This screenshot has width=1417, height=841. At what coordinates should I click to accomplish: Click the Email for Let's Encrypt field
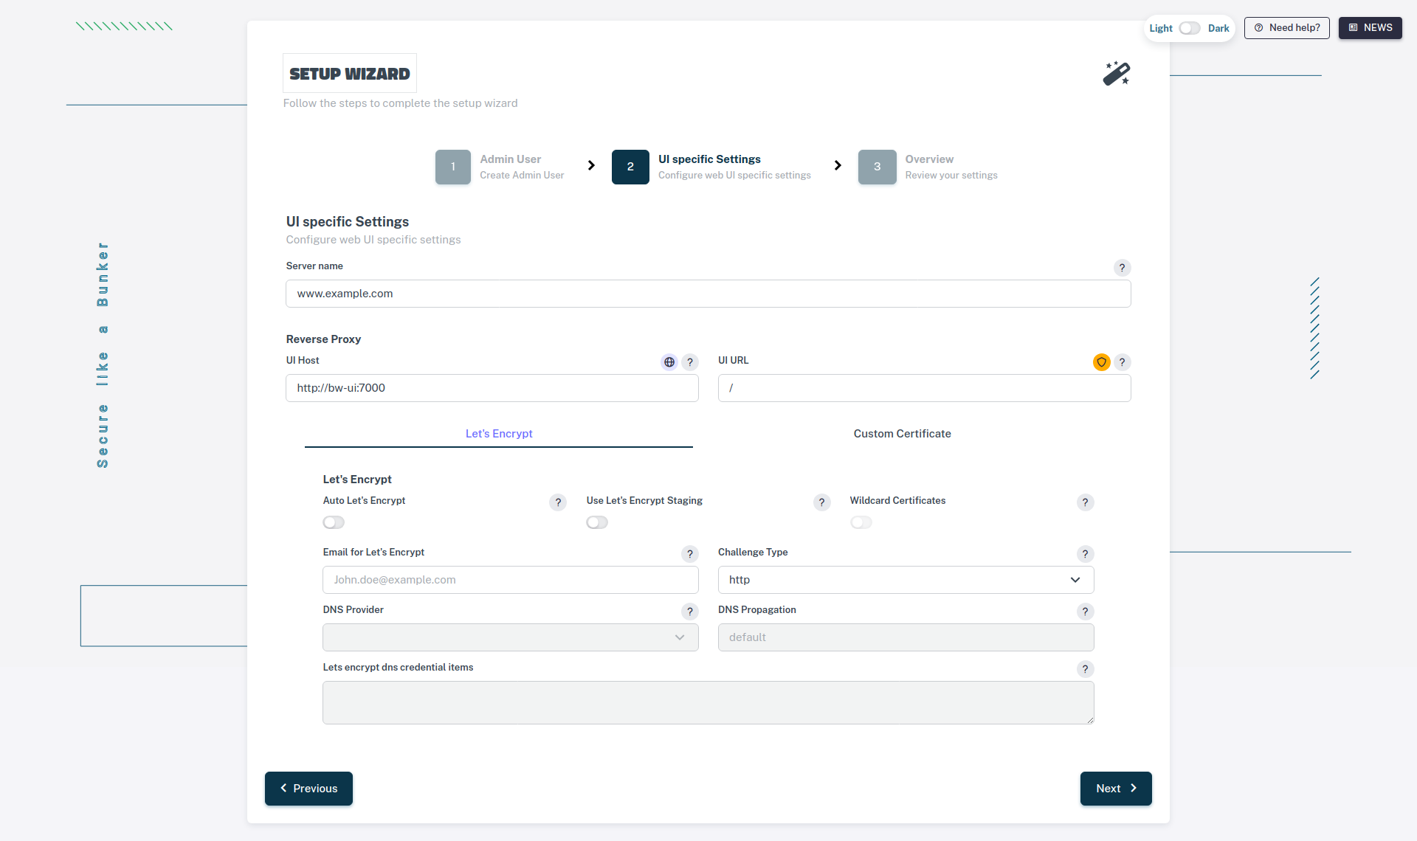(510, 580)
